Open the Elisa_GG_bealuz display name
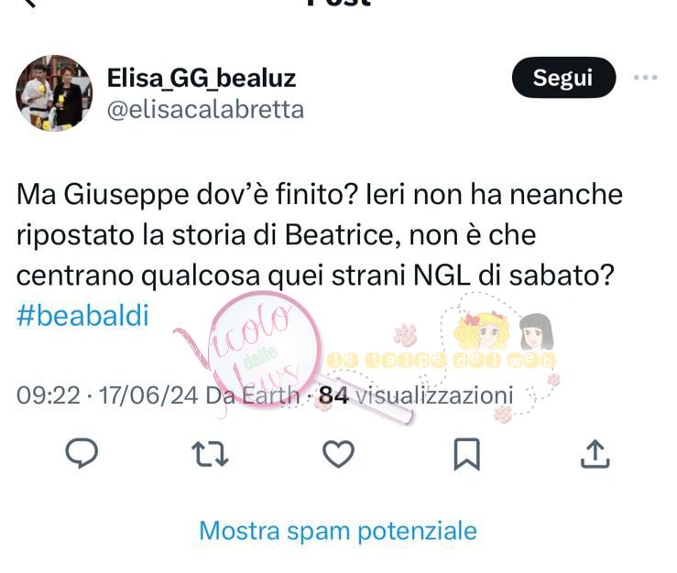Image resolution: width=677 pixels, height=573 pixels. coord(202,78)
